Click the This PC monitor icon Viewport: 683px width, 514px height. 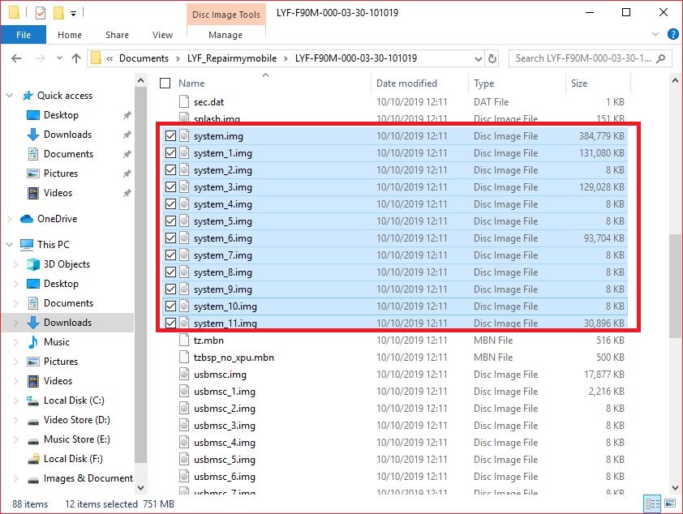point(27,245)
